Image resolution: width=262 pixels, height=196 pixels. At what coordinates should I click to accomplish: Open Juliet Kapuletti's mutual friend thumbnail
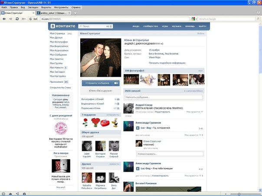tap(87, 146)
